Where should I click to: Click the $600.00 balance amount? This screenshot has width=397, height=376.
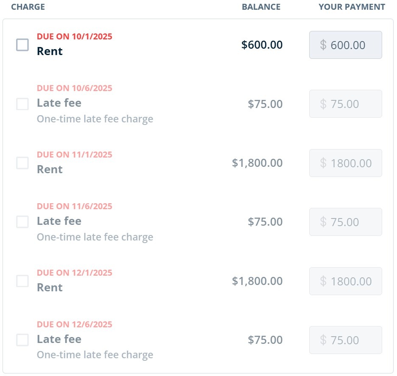(x=262, y=45)
